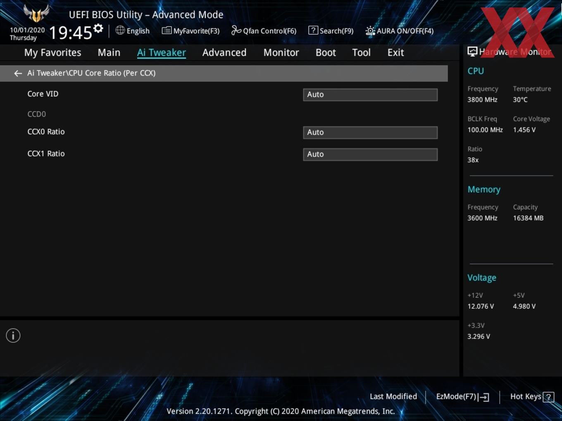562x421 pixels.
Task: Click the Core VID label
Action: coord(43,94)
